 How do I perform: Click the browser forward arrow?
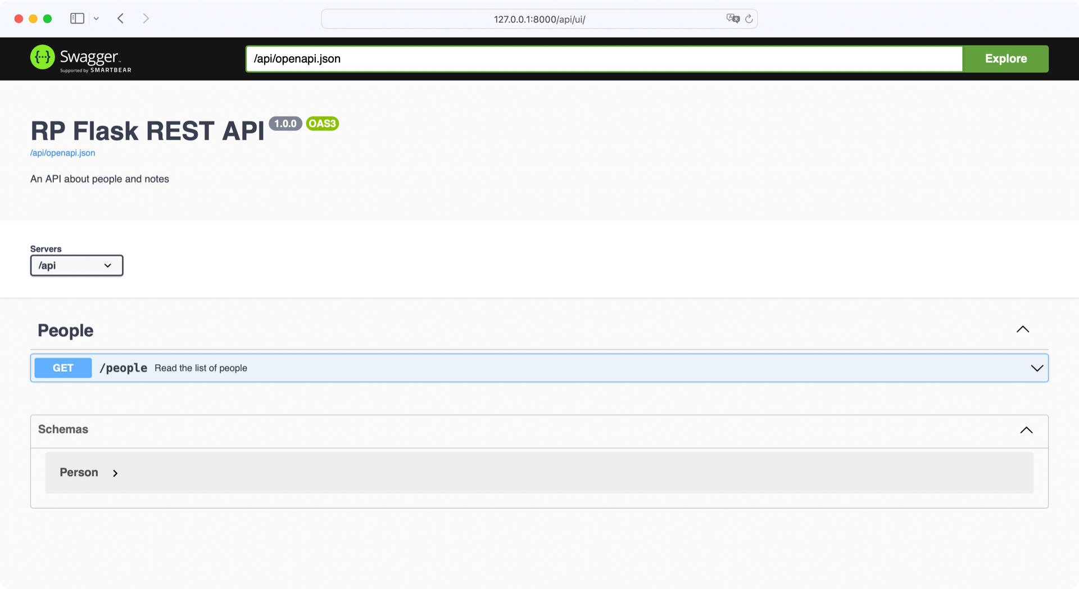point(146,18)
